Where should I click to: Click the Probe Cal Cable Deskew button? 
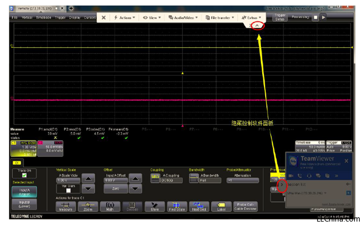[x=245, y=206]
